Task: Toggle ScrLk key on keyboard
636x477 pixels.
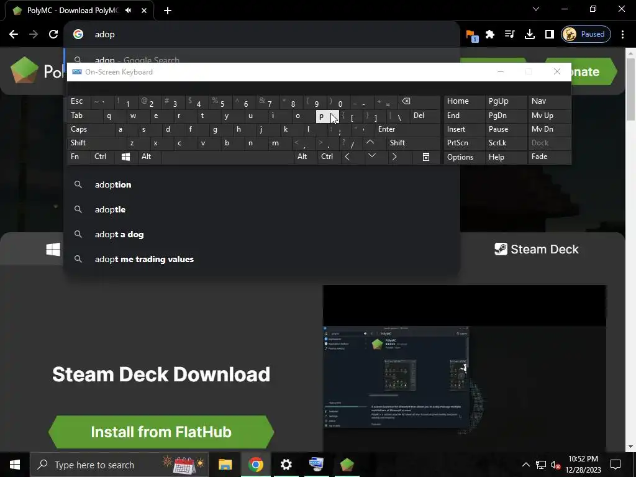Action: [x=506, y=143]
